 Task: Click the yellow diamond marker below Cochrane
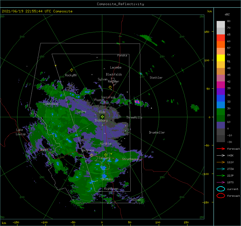click(x=92, y=155)
